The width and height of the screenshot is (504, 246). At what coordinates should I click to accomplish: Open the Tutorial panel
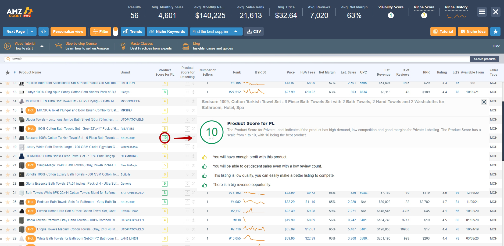click(442, 31)
